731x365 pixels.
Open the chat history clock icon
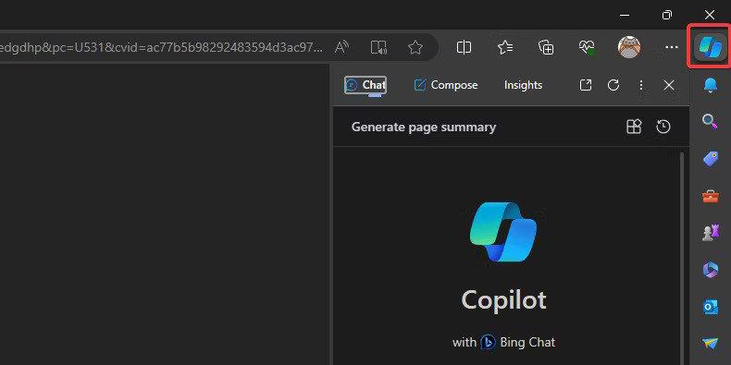pyautogui.click(x=663, y=127)
